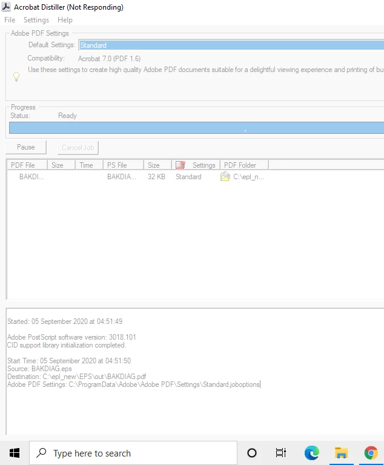Open the Help menu

(65, 20)
